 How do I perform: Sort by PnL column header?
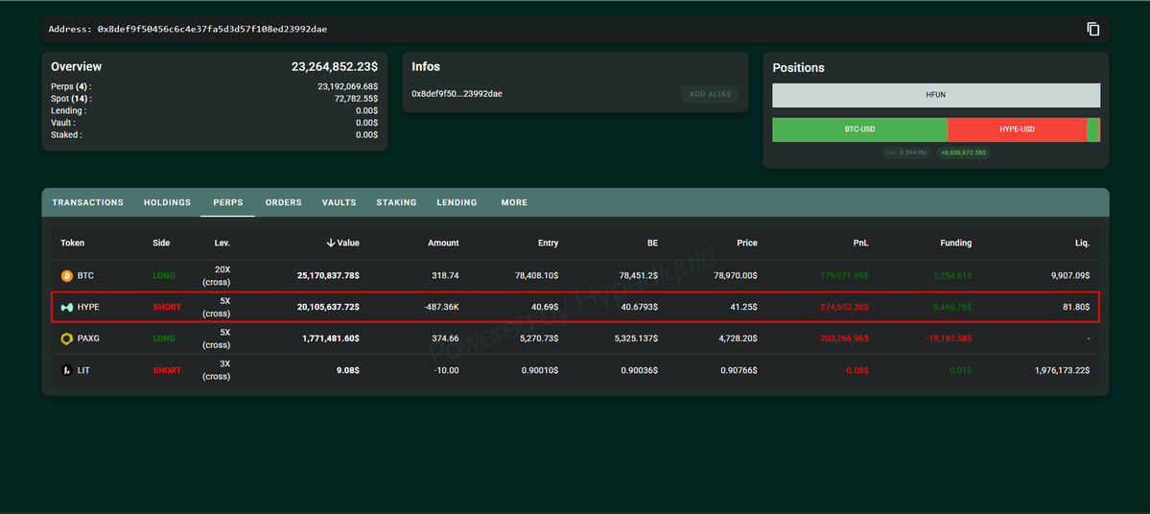(860, 243)
